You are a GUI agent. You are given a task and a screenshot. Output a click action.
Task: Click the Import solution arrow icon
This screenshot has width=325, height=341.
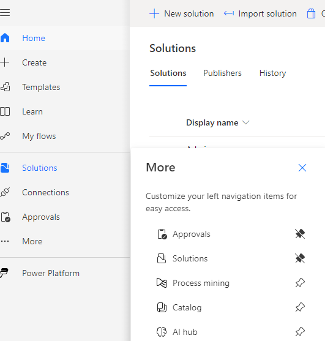[229, 13]
